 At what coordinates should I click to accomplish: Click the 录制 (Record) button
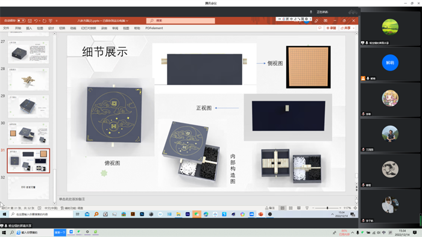(x=332, y=28)
